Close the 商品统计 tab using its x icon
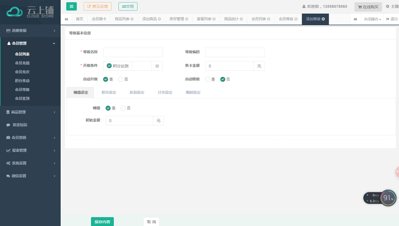 tap(241, 19)
